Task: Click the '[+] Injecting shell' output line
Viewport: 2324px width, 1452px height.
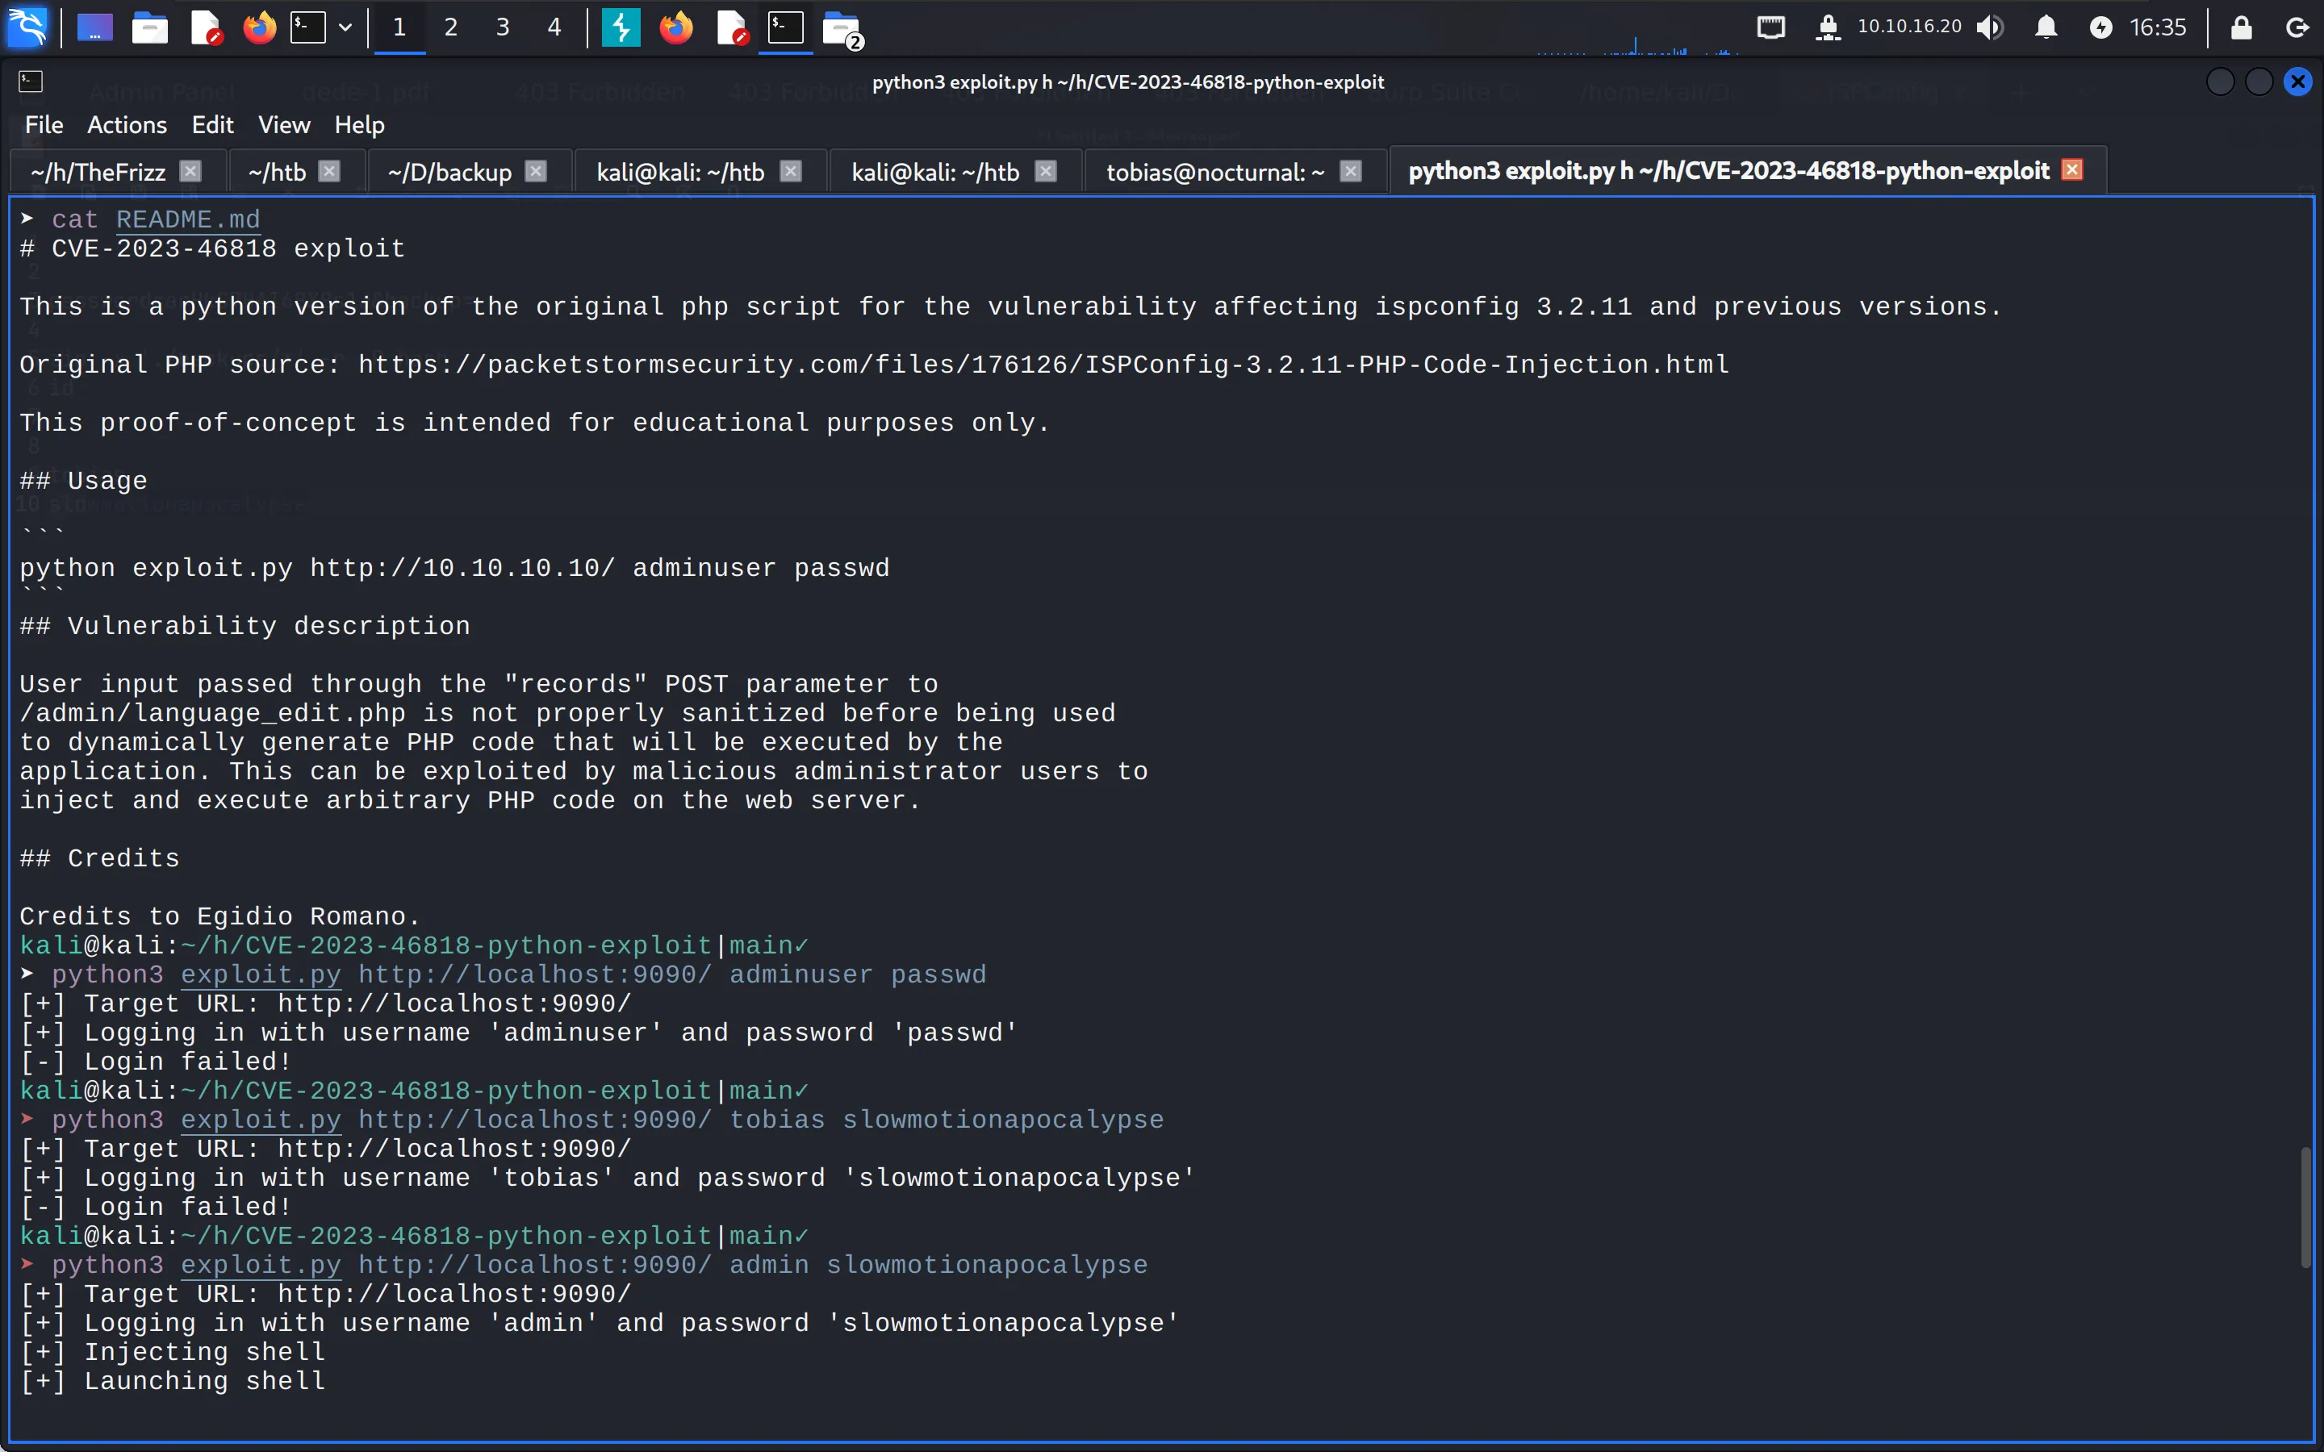Action: [x=173, y=1352]
